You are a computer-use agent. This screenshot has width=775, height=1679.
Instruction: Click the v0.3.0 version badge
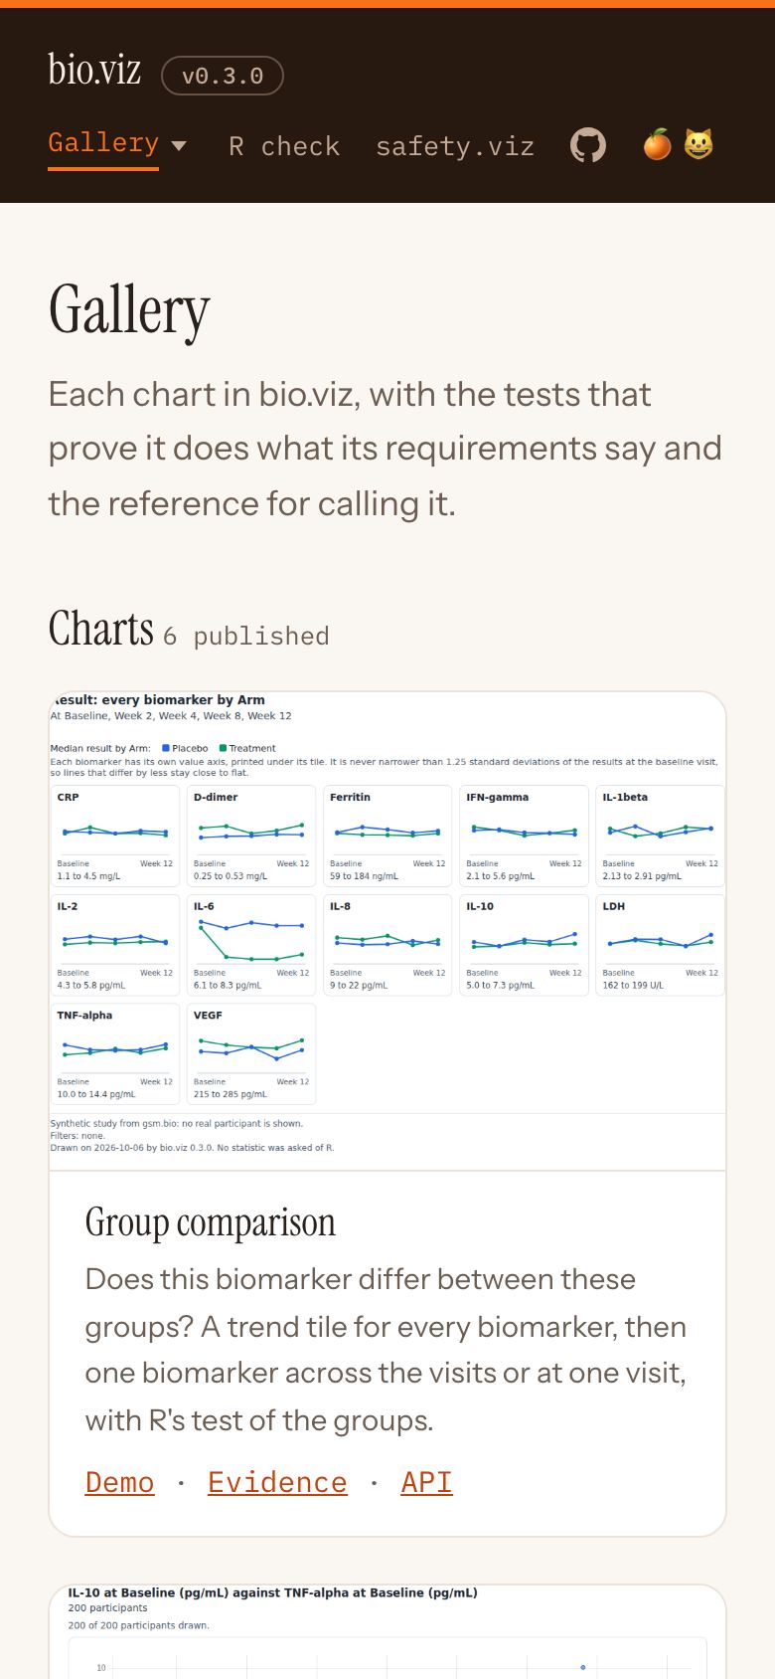[223, 76]
